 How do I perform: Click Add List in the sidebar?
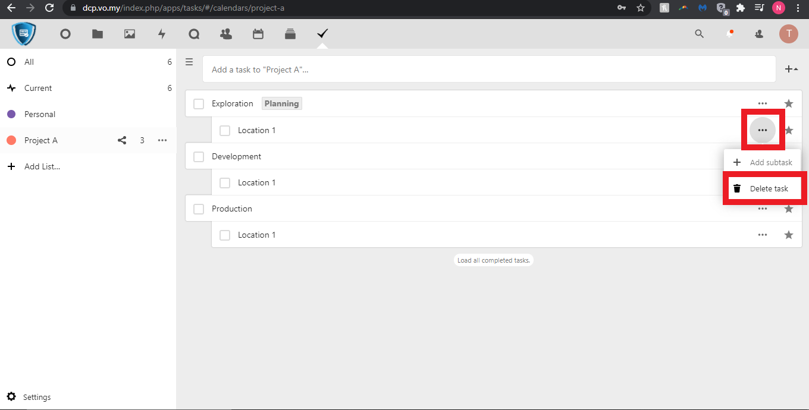[x=42, y=167]
